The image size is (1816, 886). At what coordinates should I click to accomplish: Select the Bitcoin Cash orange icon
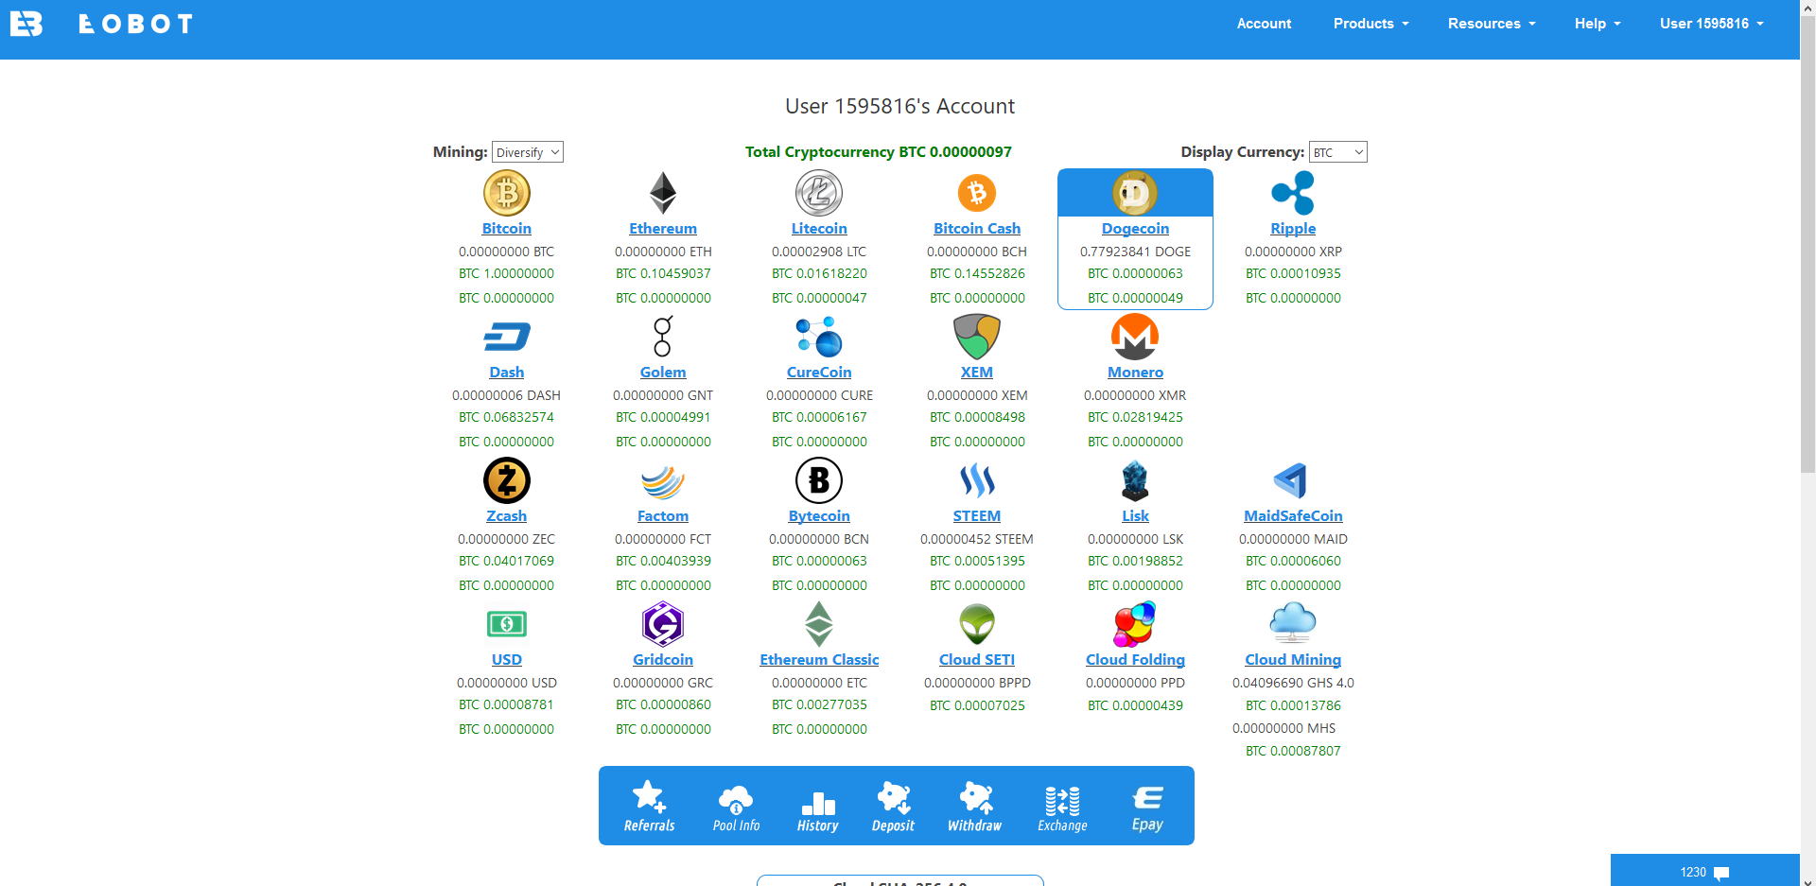(977, 193)
